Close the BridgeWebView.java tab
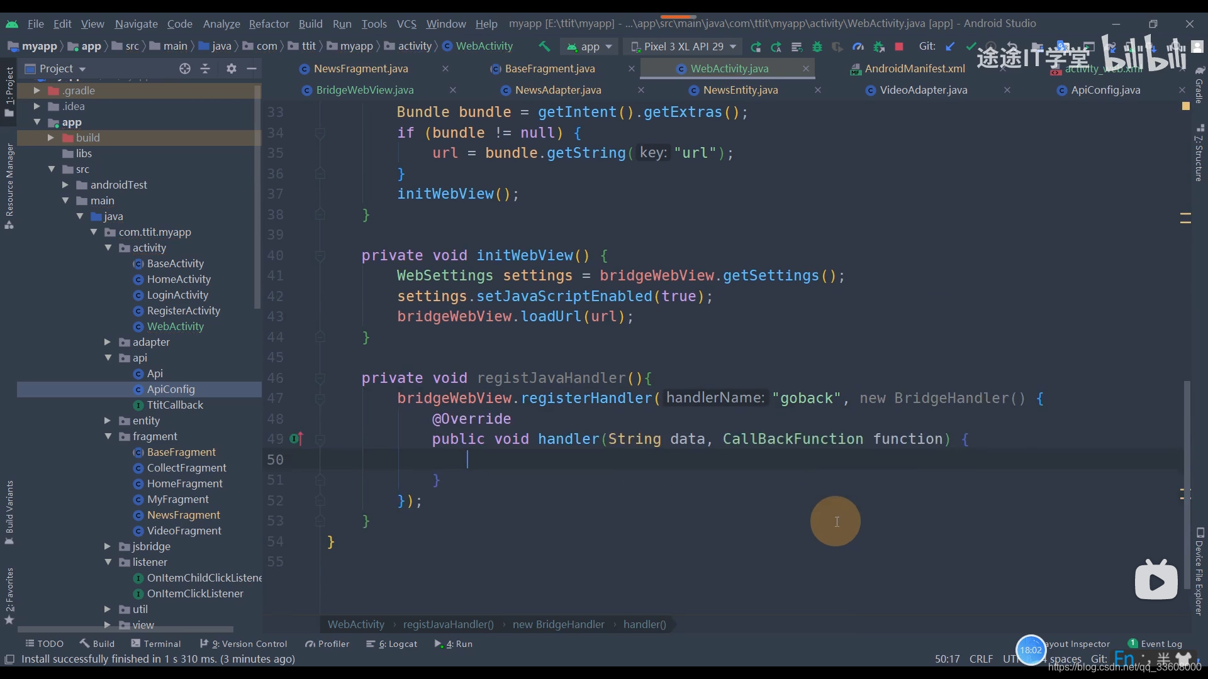Screen dimensions: 1208x679 point(452,90)
